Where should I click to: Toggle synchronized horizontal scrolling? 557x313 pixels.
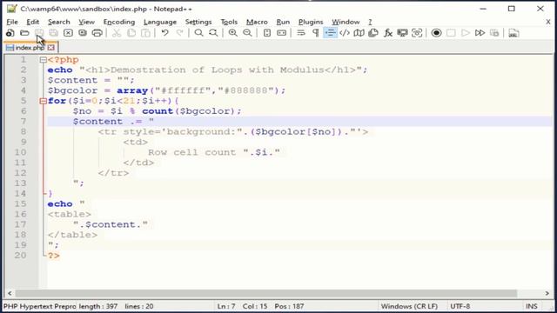point(281,33)
